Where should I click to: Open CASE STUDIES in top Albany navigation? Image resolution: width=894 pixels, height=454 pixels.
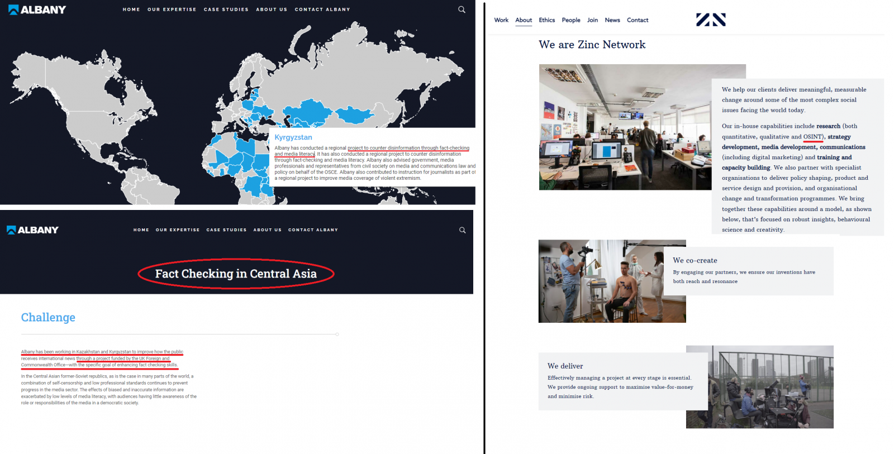coord(226,9)
